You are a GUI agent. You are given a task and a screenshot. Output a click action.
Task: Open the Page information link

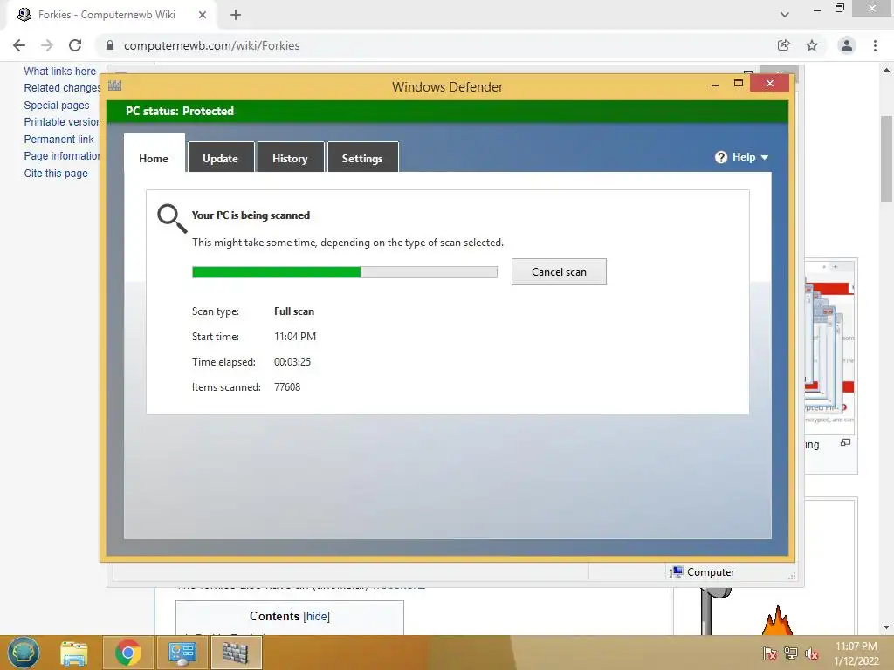[62, 155]
